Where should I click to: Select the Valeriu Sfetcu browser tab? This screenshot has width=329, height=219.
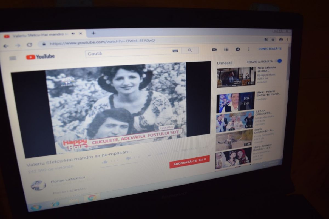click(x=38, y=35)
